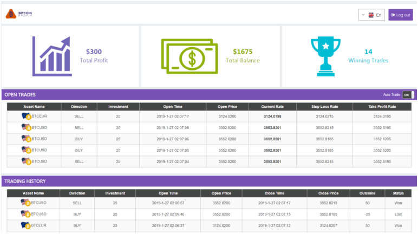Click the BTCEUR asset icon in Trading History
The image size is (418, 234).
coord(26,225)
